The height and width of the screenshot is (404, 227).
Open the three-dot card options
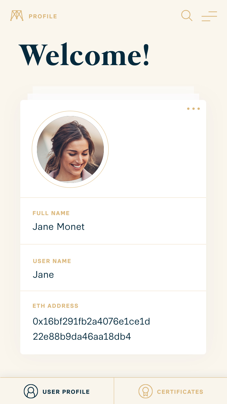(x=193, y=109)
